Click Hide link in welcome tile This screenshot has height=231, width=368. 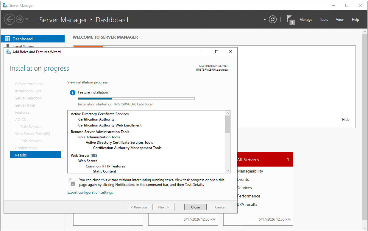click(x=346, y=120)
